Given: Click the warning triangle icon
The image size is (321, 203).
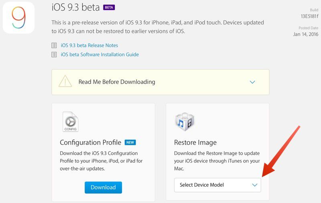Looking at the screenshot, I should point(65,81).
